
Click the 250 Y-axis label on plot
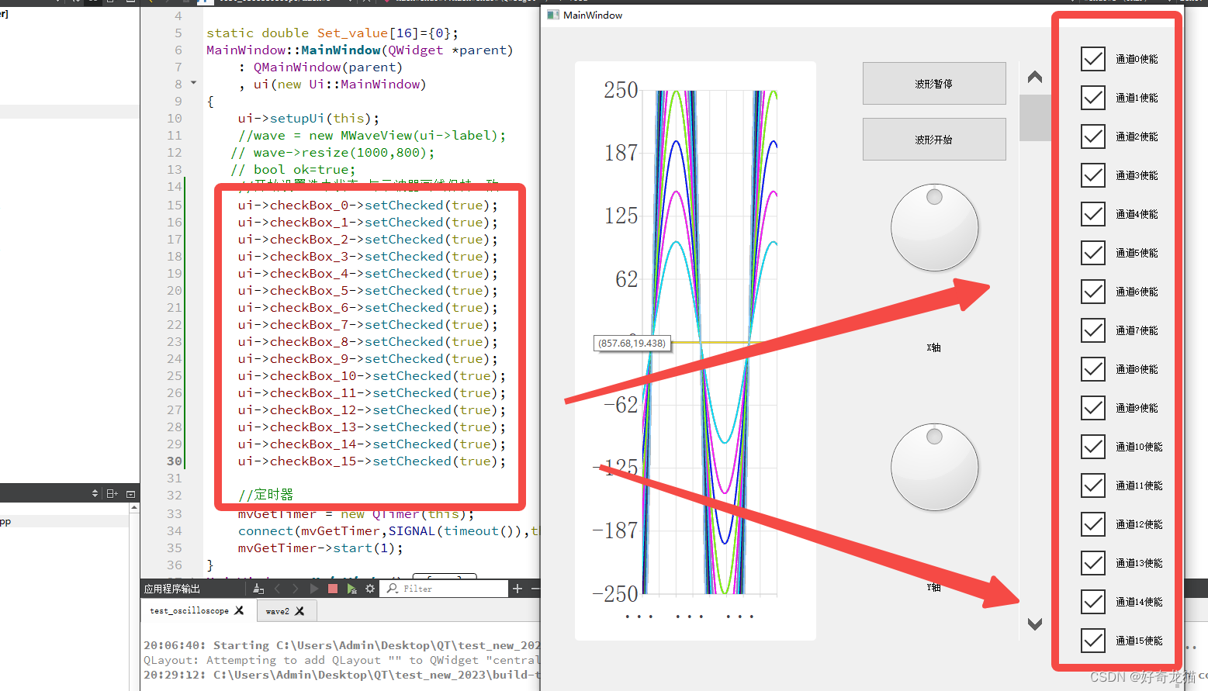(621, 90)
